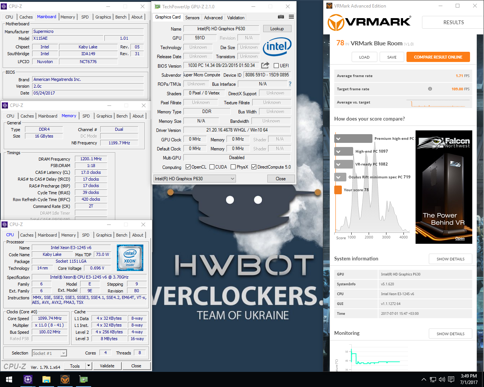Click the Tools button in CPU-Z
484x387 pixels.
75,366
